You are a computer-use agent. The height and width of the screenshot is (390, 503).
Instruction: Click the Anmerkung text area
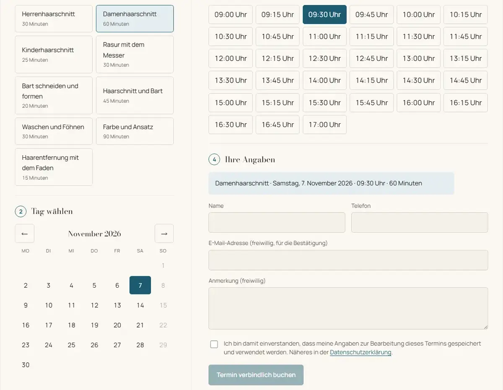348,308
